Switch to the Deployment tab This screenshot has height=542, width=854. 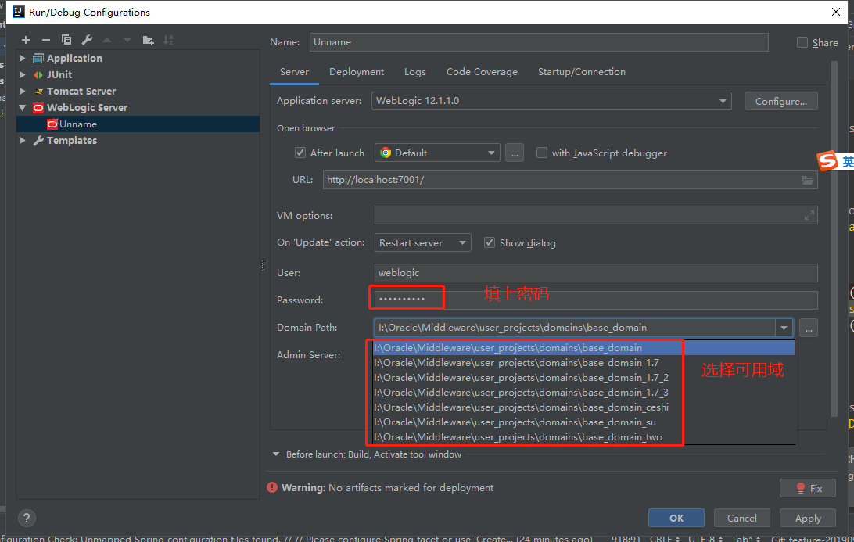point(357,72)
